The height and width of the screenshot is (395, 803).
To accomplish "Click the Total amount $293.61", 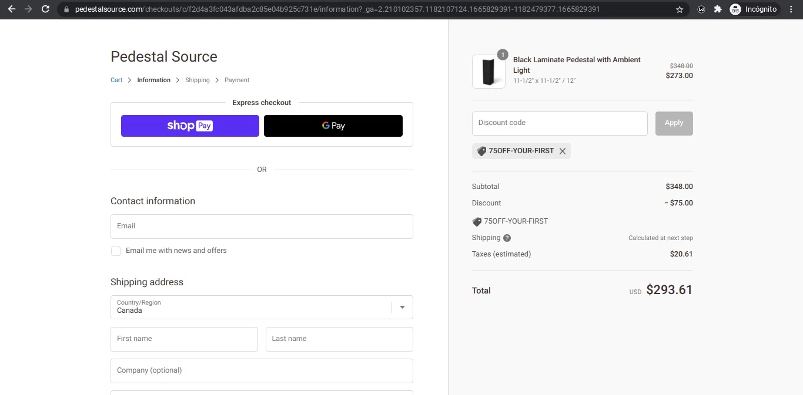I will tap(670, 290).
